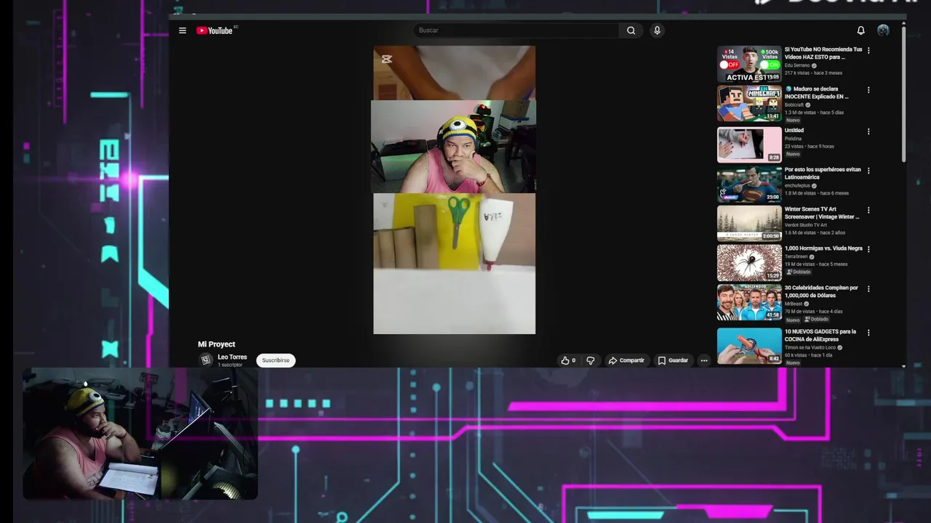Open the notifications bell
This screenshot has height=523, width=931.
pyautogui.click(x=860, y=31)
